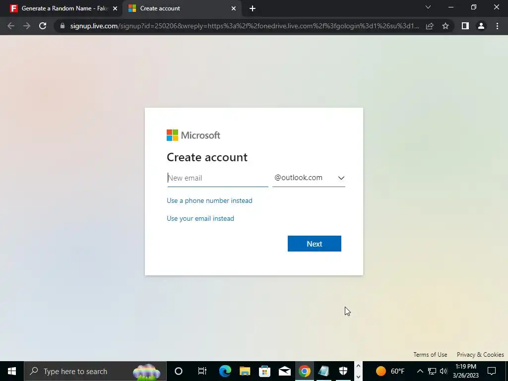The height and width of the screenshot is (381, 508).
Task: Click the browser forward arrow
Action: (x=27, y=26)
